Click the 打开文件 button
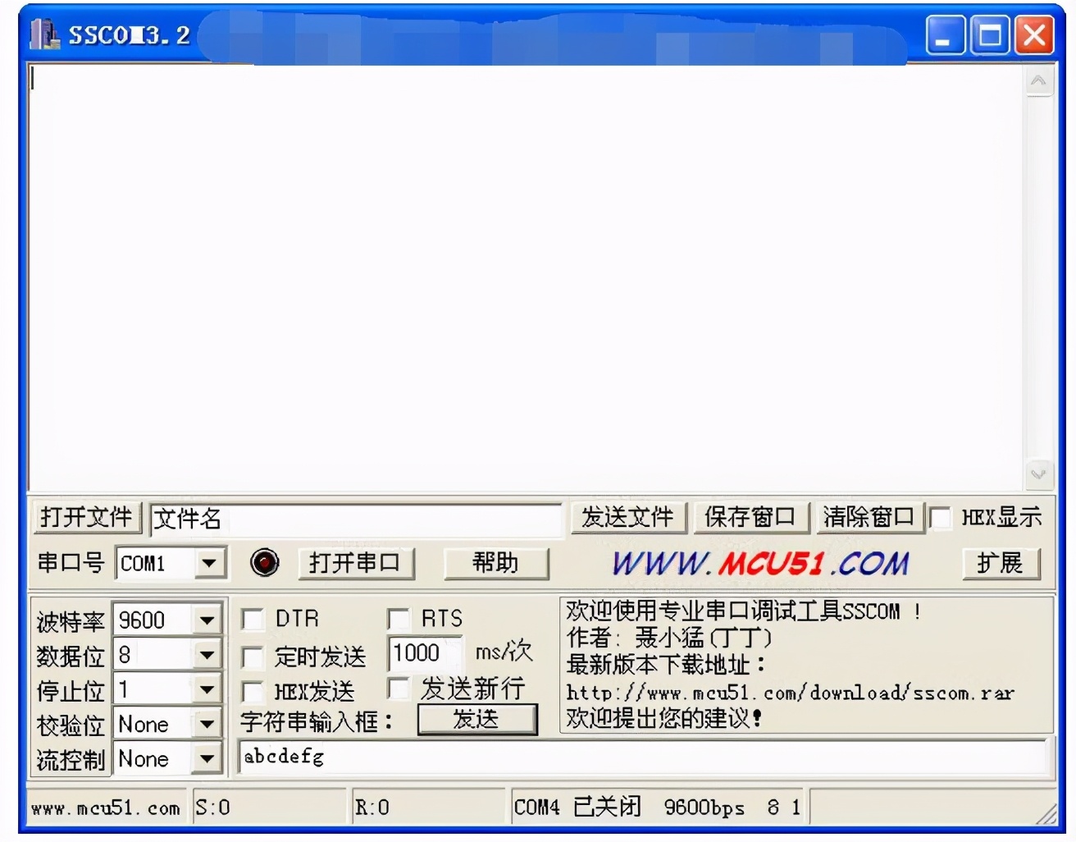 click(x=86, y=517)
